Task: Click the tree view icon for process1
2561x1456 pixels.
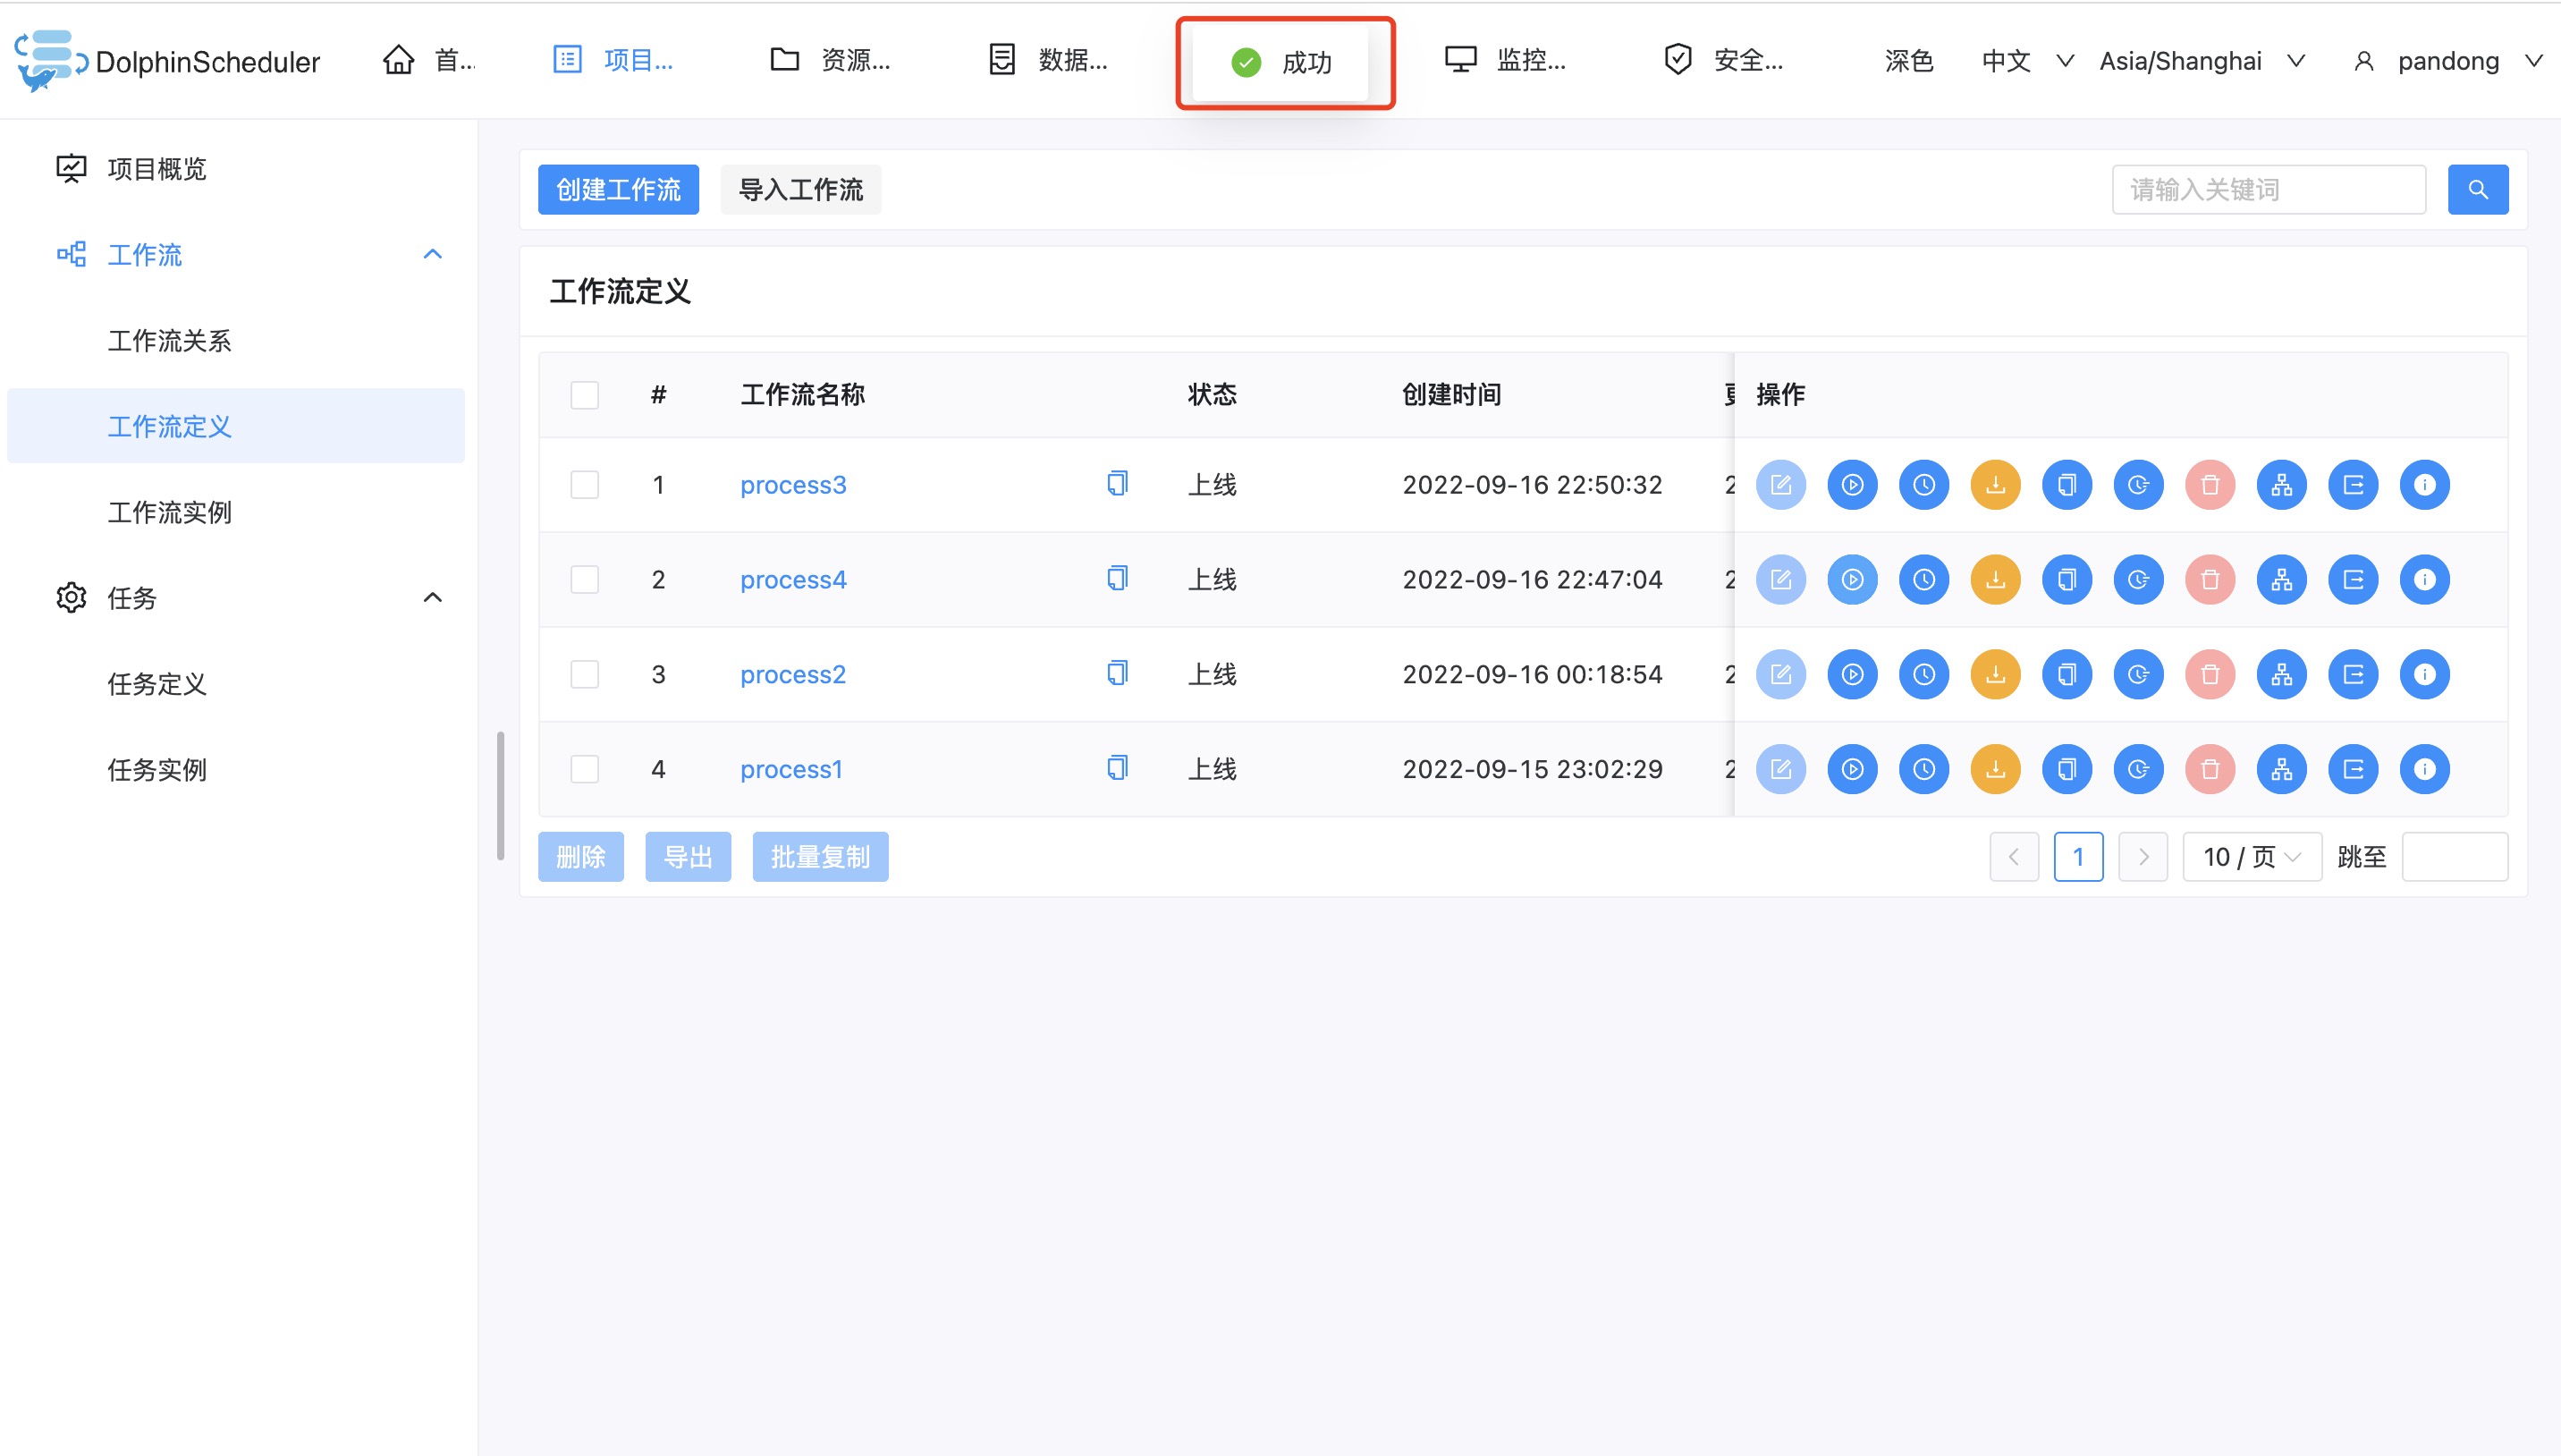Action: point(2281,769)
